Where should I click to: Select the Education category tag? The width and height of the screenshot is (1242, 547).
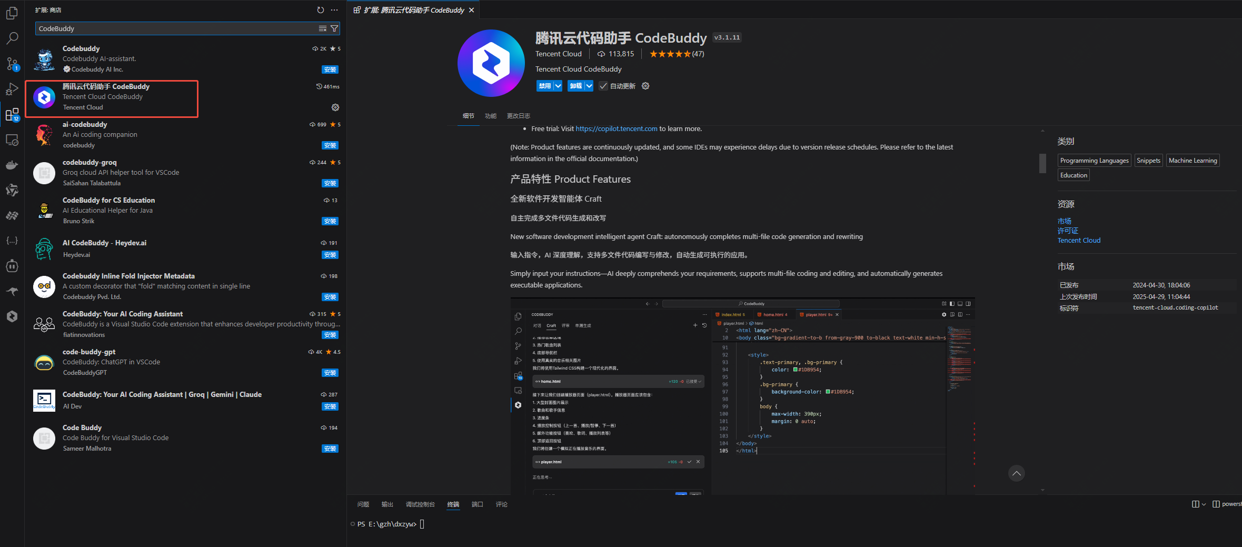(1074, 175)
